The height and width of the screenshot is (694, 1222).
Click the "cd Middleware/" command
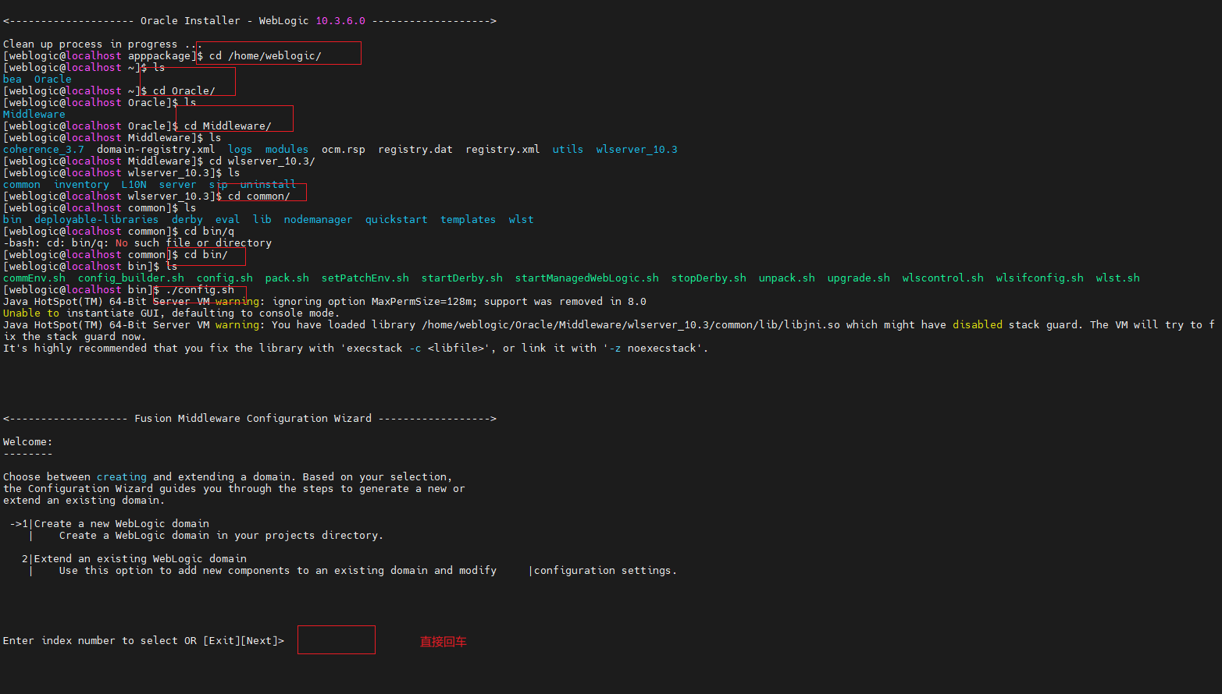[228, 126]
